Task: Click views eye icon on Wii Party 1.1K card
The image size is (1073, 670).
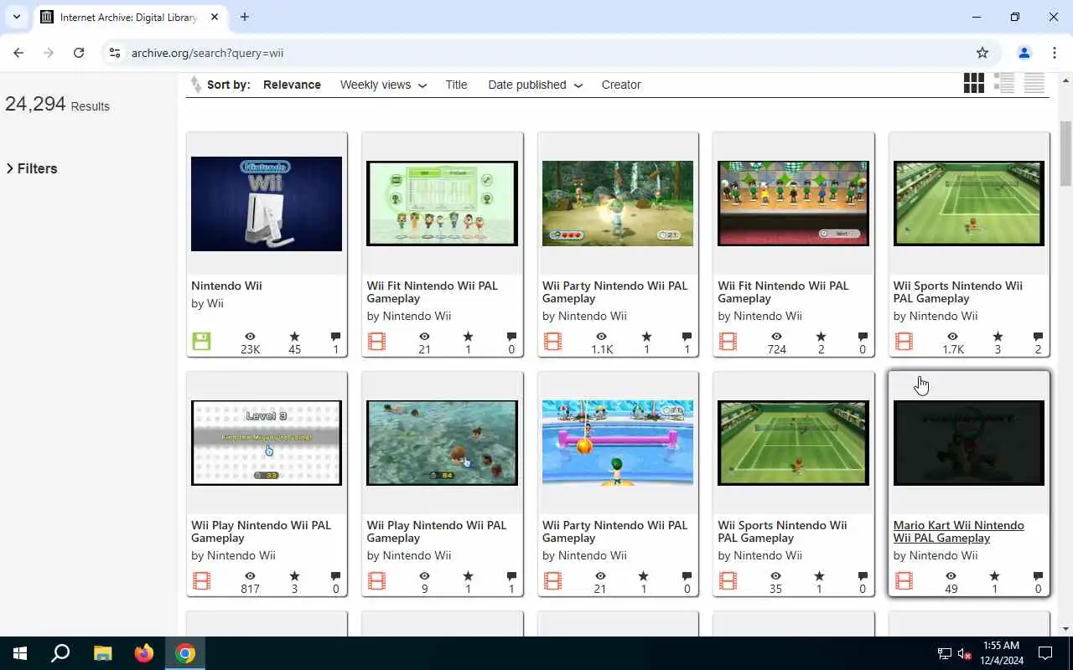Action: click(601, 337)
